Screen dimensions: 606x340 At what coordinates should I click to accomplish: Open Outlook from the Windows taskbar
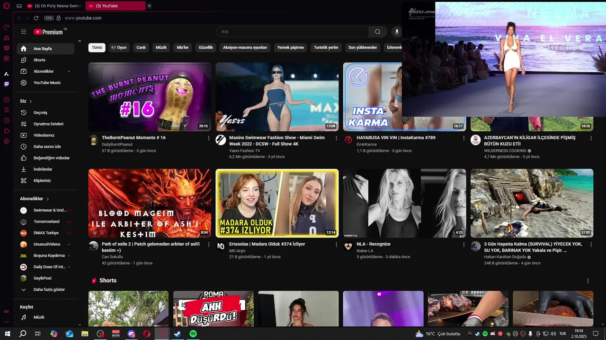pos(70,333)
